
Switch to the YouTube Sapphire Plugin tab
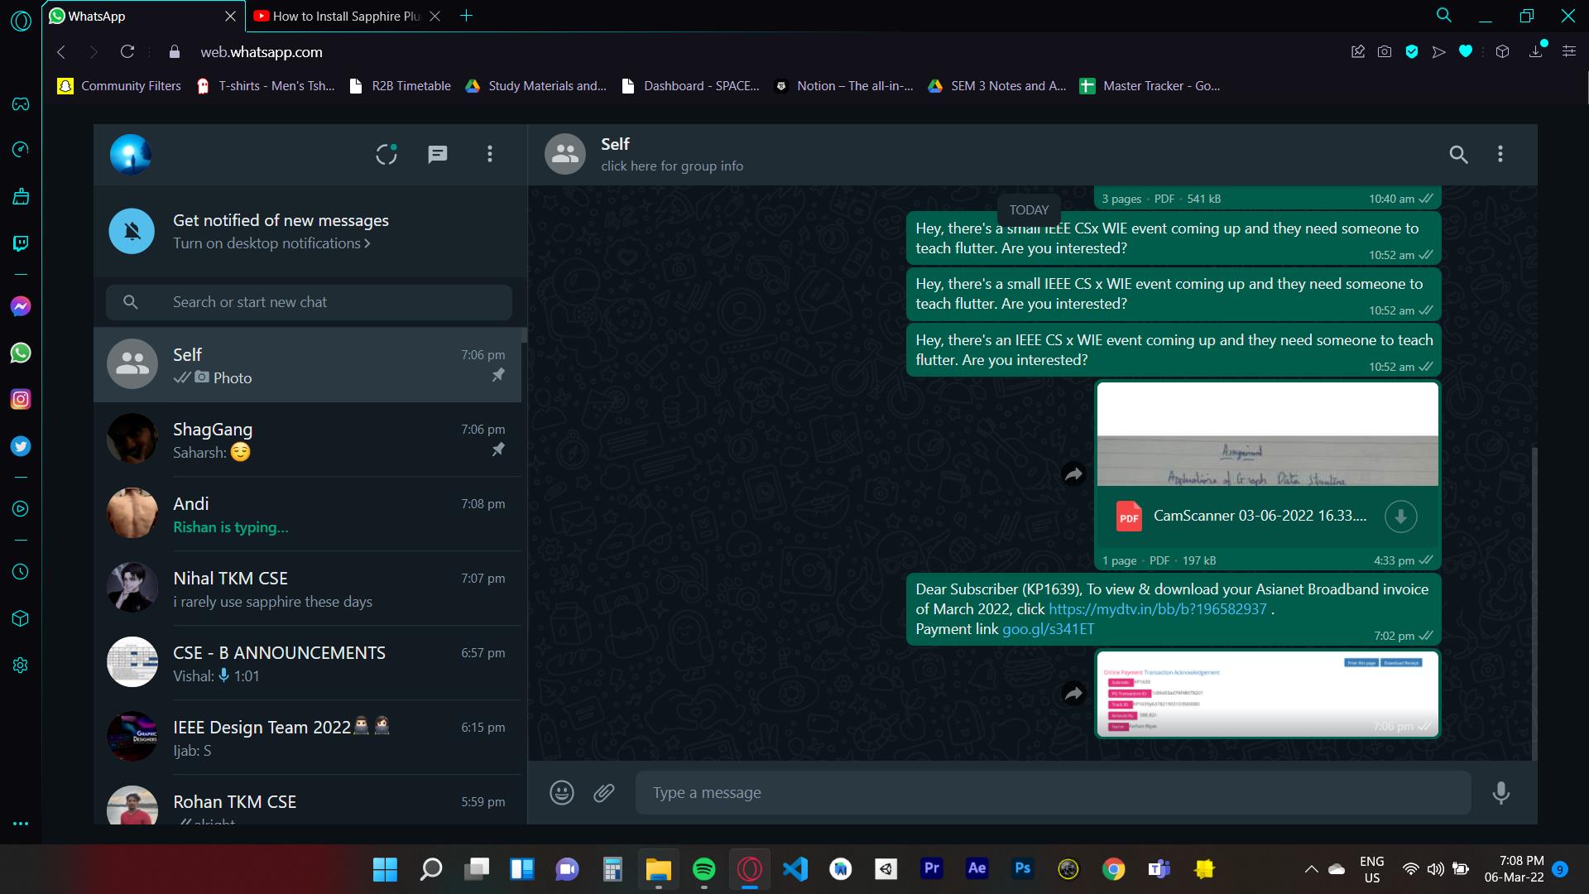(x=346, y=16)
